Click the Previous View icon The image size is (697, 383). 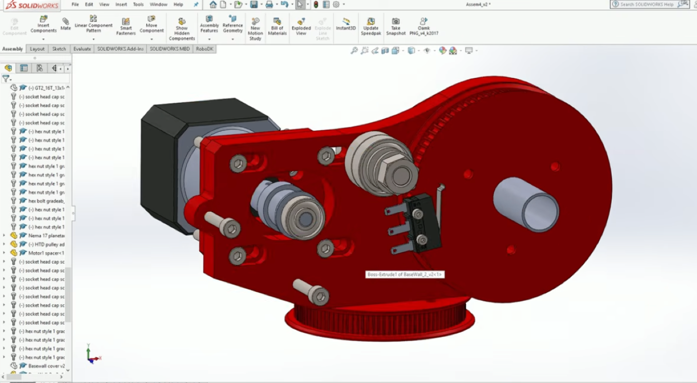pos(375,50)
